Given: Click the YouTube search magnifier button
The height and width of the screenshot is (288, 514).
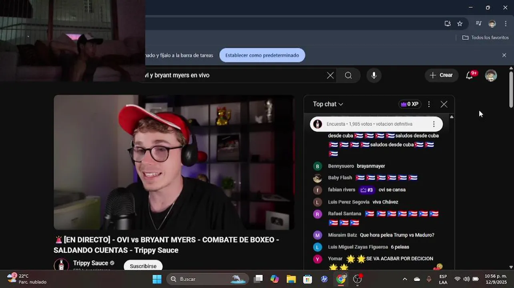Looking at the screenshot, I should pyautogui.click(x=348, y=75).
